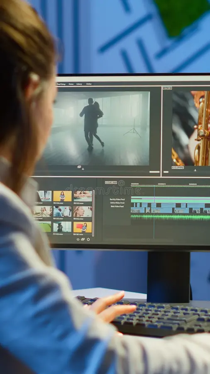Open the Online menu
This screenshot has width=210, height=374.
pos(89,84)
